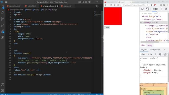
Task: Collapse the body element in DevTools
Action: [143, 22]
